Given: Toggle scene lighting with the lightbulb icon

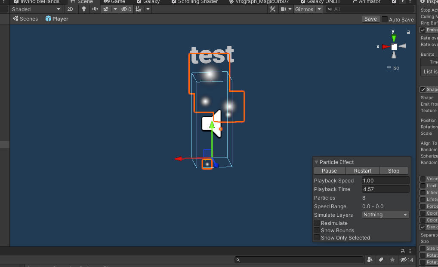Looking at the screenshot, I should [x=83, y=9].
